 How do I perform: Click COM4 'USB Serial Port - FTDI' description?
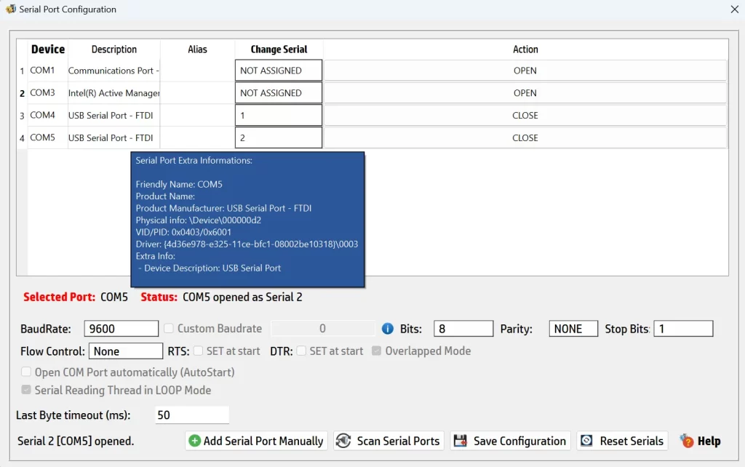[113, 115]
